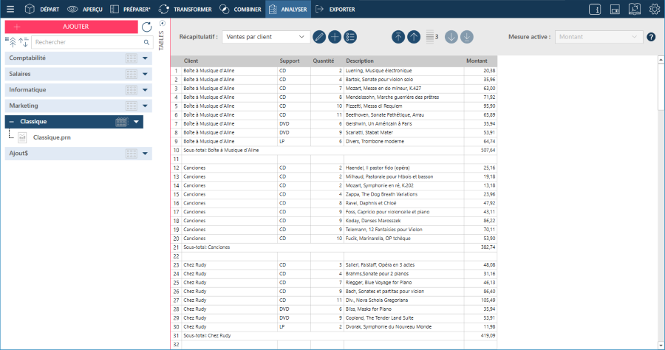Open the Récapitulatif dropdown
The width and height of the screenshot is (665, 350).
tap(267, 37)
